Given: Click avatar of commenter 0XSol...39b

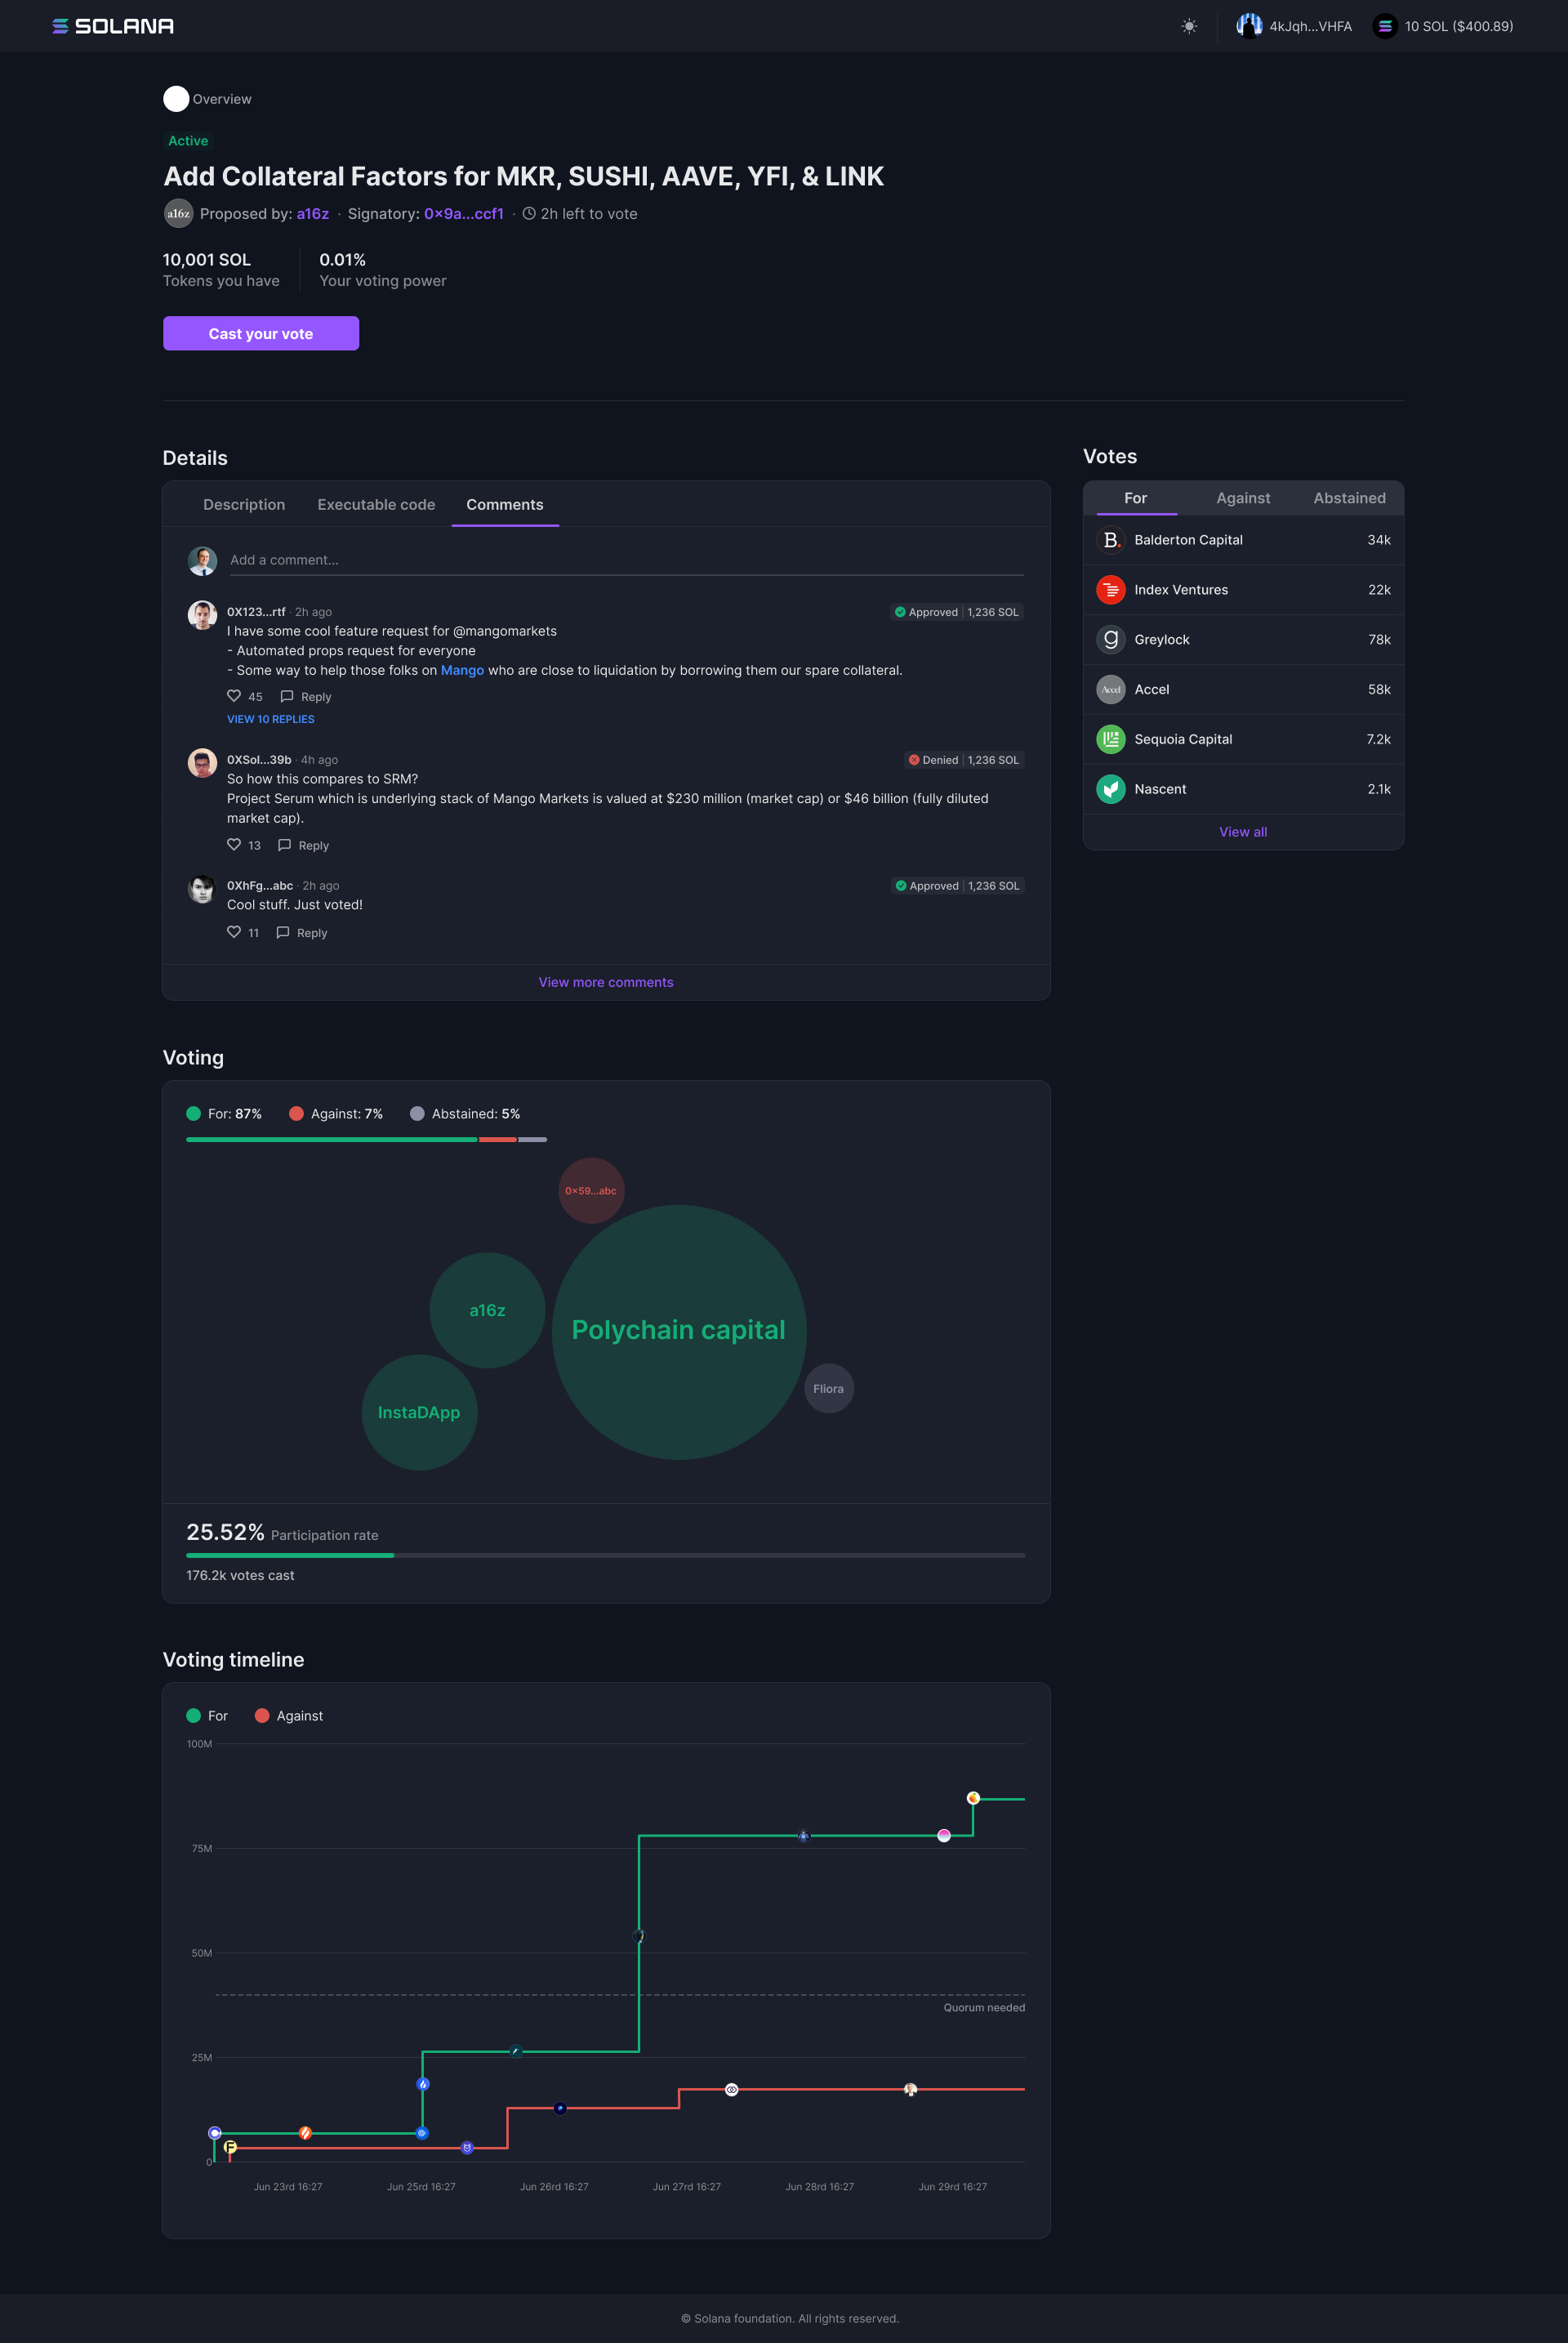Looking at the screenshot, I should (x=202, y=762).
